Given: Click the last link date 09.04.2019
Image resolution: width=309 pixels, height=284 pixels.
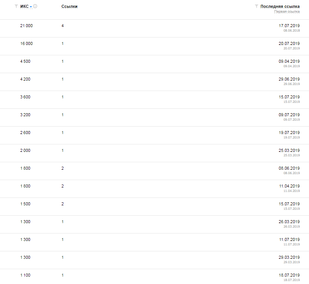Looking at the screenshot, I should (x=289, y=61).
